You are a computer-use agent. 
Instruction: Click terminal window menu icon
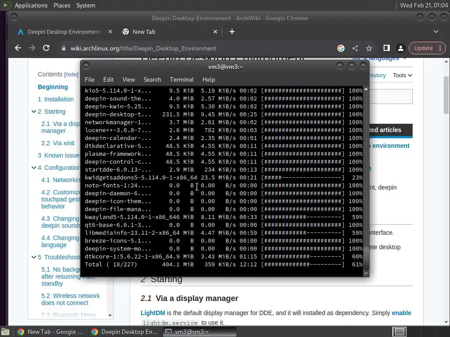click(x=86, y=67)
